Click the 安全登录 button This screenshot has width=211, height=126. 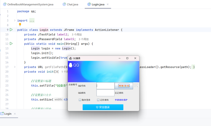[x=103, y=107]
